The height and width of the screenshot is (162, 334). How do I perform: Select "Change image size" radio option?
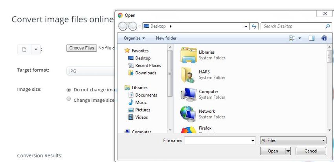click(69, 99)
